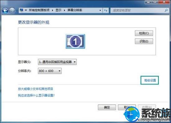Click 显示 in the address breadcrumb
171x123 pixels.
click(x=58, y=10)
